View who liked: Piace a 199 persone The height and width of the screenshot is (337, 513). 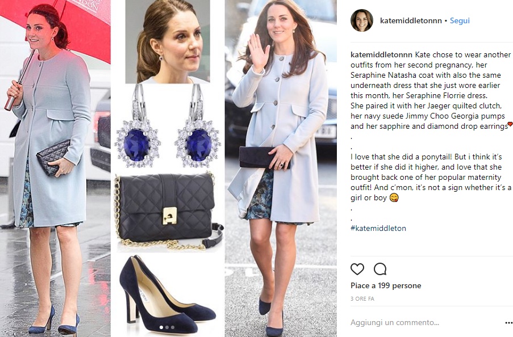coord(386,285)
